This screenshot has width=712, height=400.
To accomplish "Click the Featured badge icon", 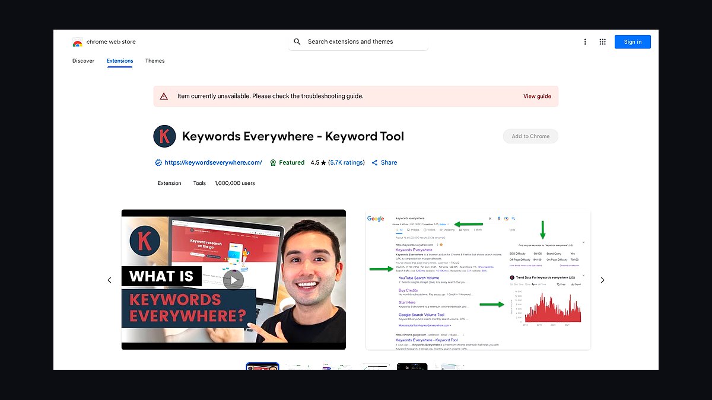I will (x=273, y=162).
